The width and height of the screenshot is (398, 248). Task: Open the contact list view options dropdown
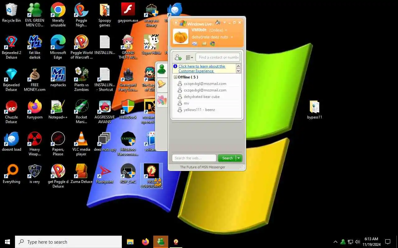tap(189, 57)
